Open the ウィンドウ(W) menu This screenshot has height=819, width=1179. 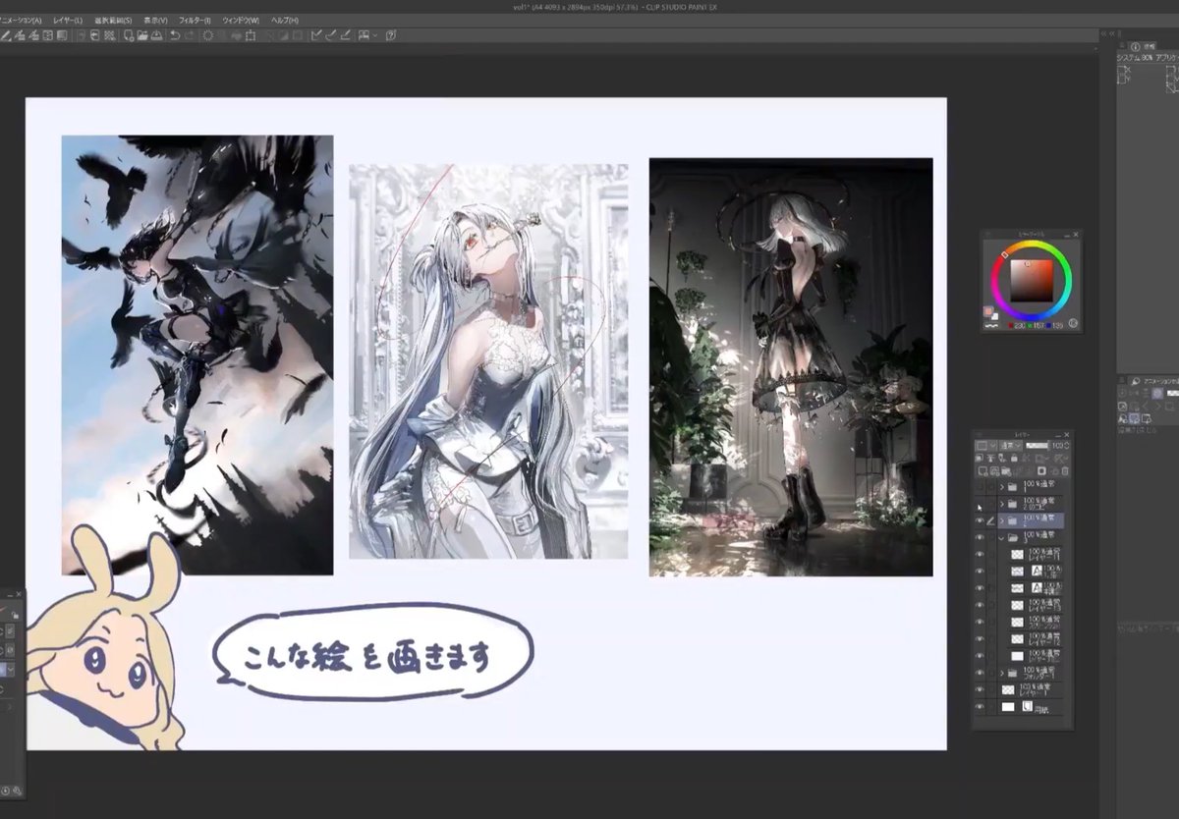[x=241, y=20]
